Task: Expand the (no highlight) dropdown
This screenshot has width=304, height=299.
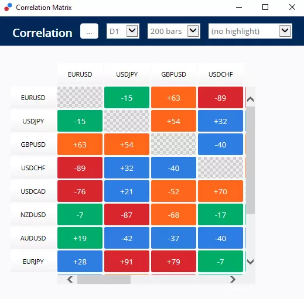Action: click(250, 31)
